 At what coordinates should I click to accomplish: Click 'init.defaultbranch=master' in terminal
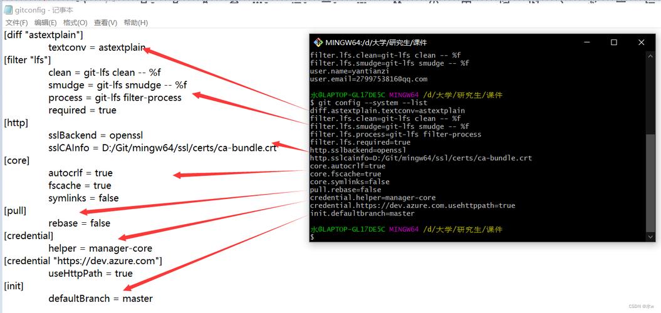(x=362, y=213)
